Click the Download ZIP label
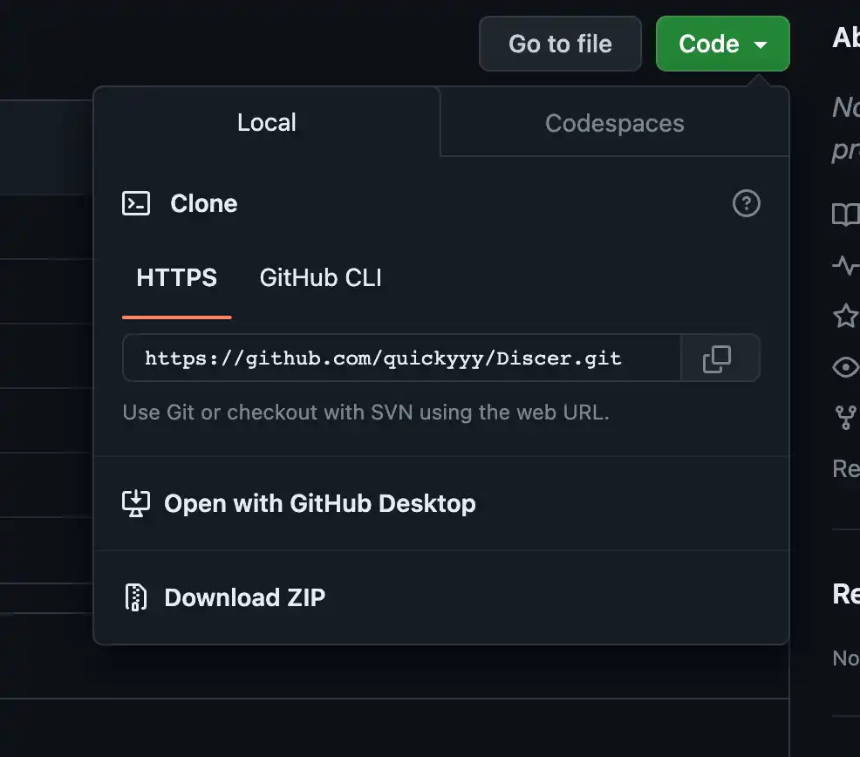Image resolution: width=860 pixels, height=757 pixels. pyautogui.click(x=244, y=597)
